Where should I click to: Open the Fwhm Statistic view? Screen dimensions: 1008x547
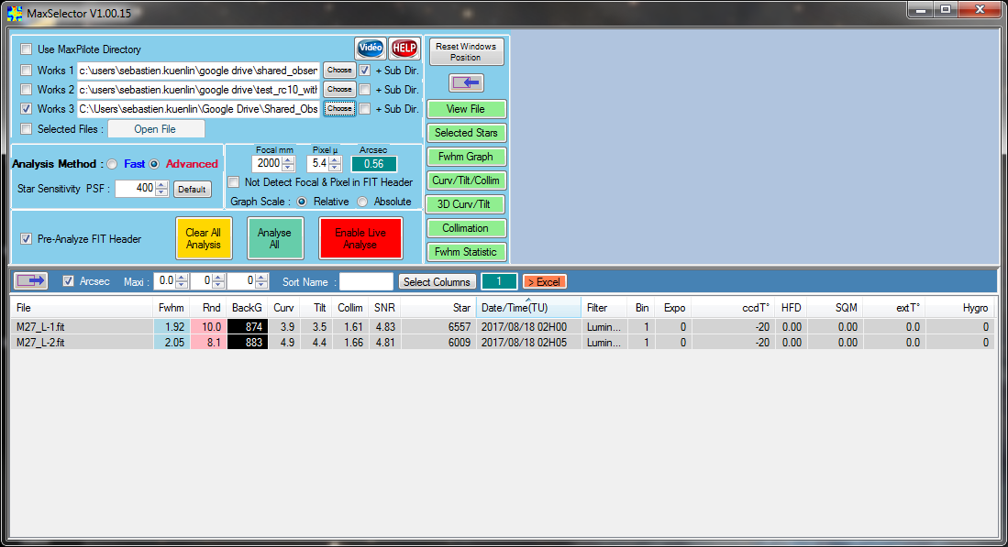466,252
